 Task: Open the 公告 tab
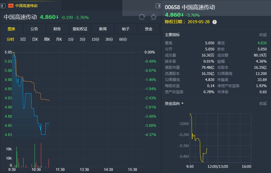coord(34,29)
